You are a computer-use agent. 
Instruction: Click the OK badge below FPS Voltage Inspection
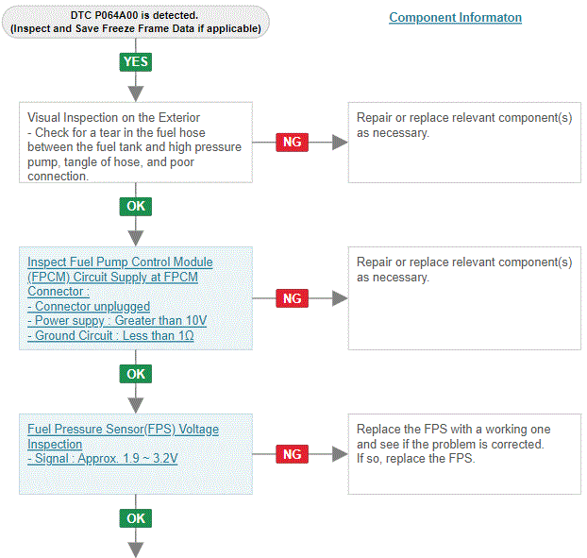[x=136, y=518]
